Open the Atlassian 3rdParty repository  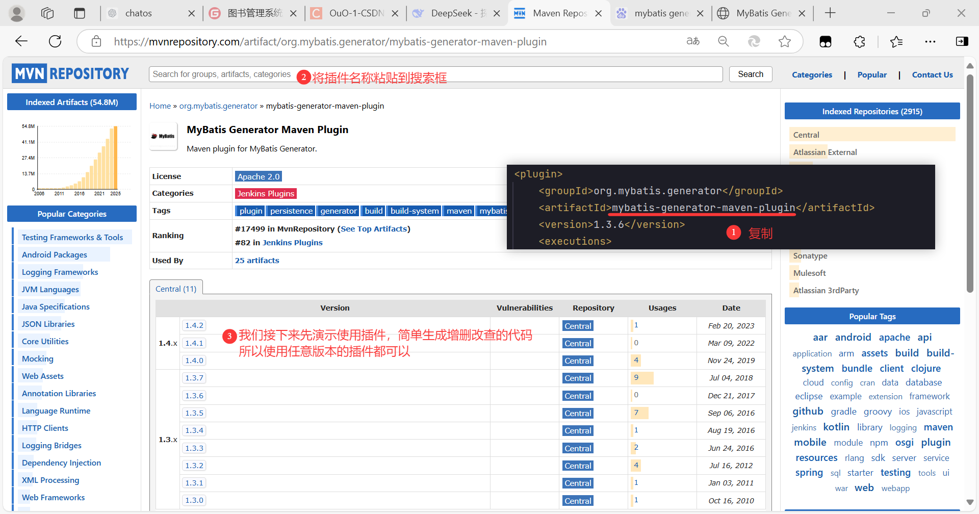(x=826, y=290)
